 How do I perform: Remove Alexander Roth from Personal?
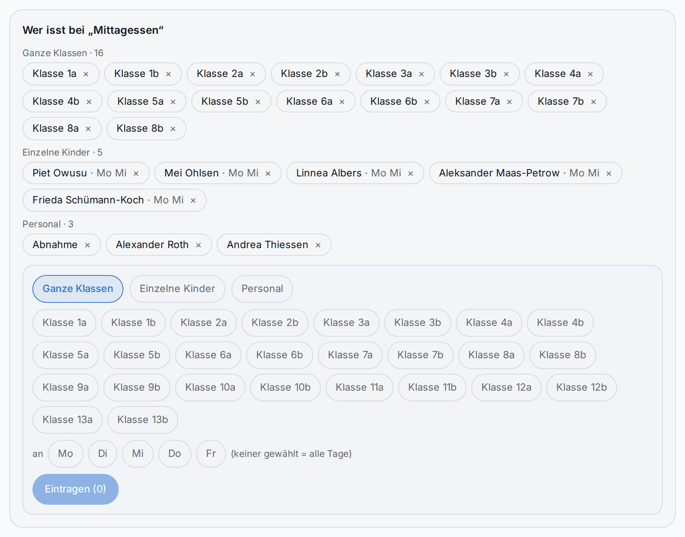pyautogui.click(x=198, y=245)
